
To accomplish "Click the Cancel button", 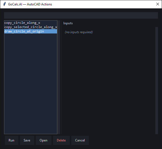I will 80,140.
